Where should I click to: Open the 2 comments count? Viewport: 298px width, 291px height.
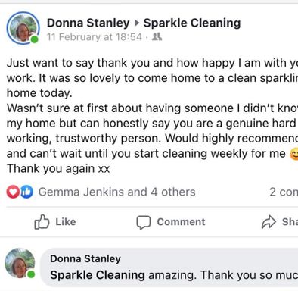284,192
